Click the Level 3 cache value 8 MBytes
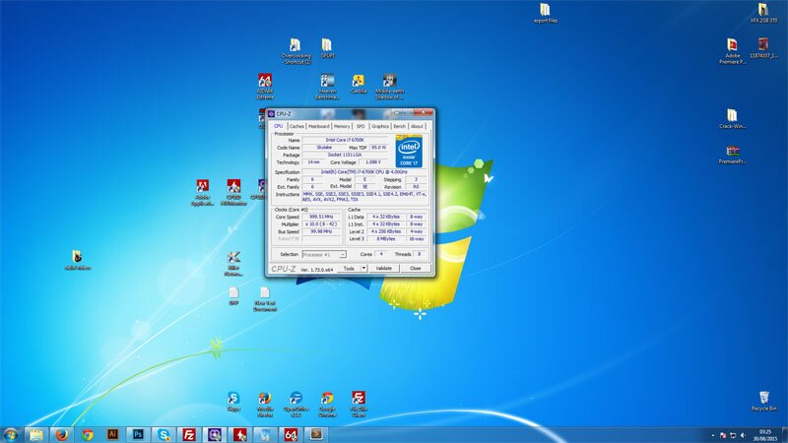The width and height of the screenshot is (788, 443). click(385, 239)
